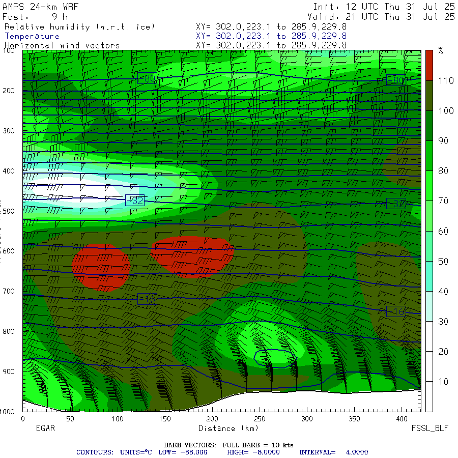
Task: Click the pressure axis label "1000"
Action: pos(7,412)
